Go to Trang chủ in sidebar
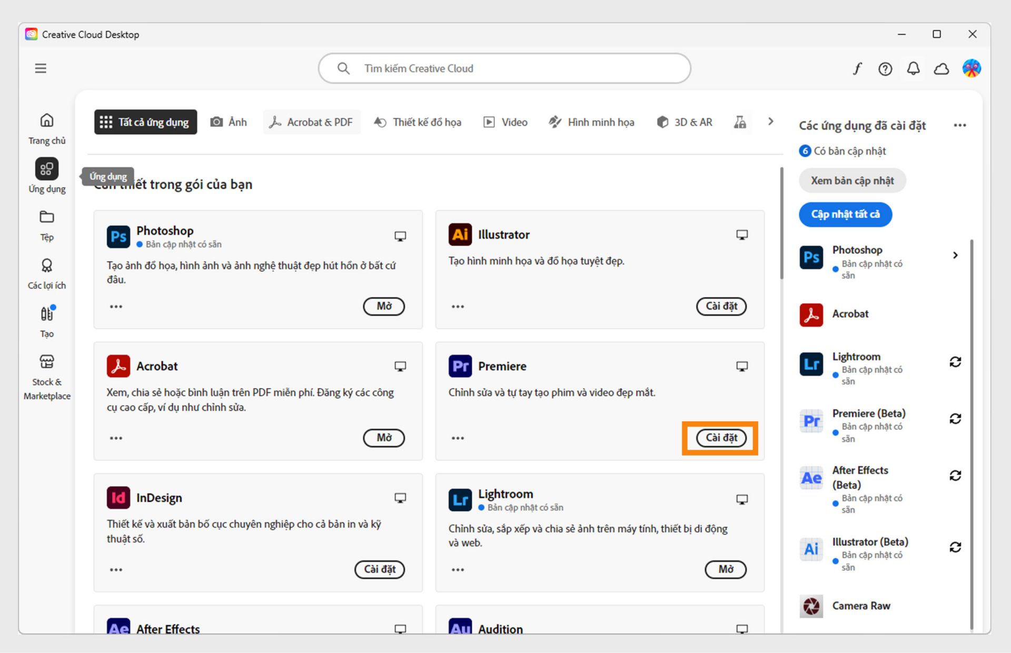This screenshot has height=653, width=1011. (x=47, y=128)
